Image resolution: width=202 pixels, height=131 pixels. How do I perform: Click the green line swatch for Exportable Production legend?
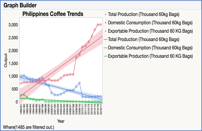(105, 56)
